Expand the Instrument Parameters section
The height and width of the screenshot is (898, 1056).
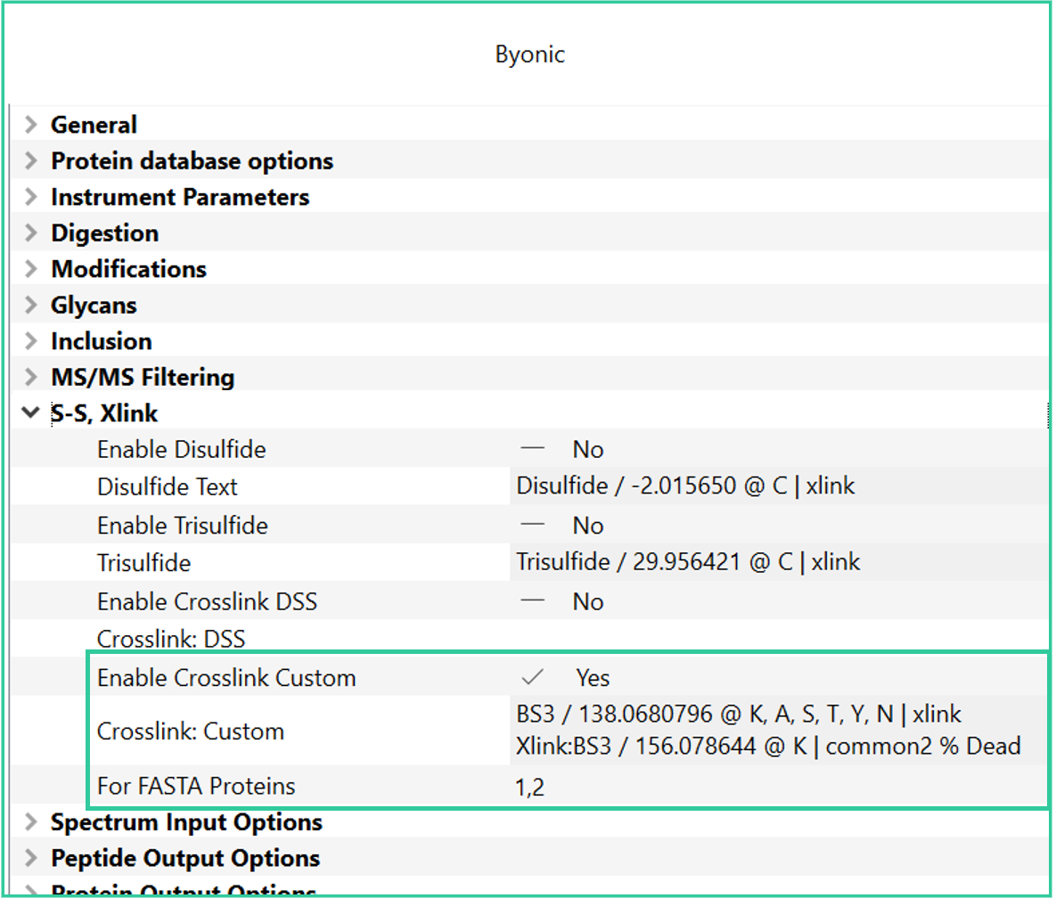pos(30,197)
